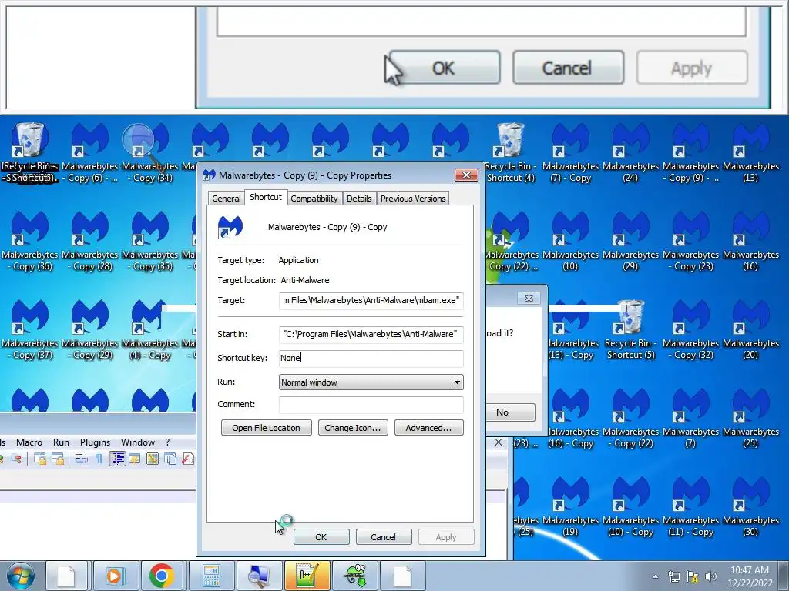Screen dimensions: 789x591
Task: Open Google Chrome from the taskbar
Action: pos(162,576)
